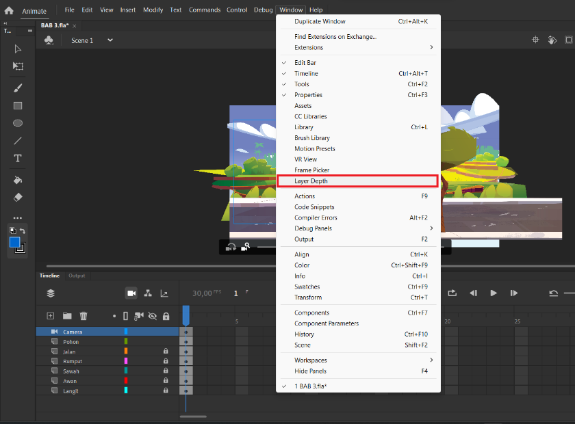Click the new folder icon in timeline
575x424 pixels.
pos(67,316)
